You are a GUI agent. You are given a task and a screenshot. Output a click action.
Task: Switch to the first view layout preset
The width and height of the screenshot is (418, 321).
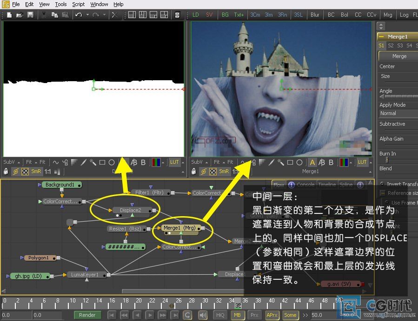point(132,15)
